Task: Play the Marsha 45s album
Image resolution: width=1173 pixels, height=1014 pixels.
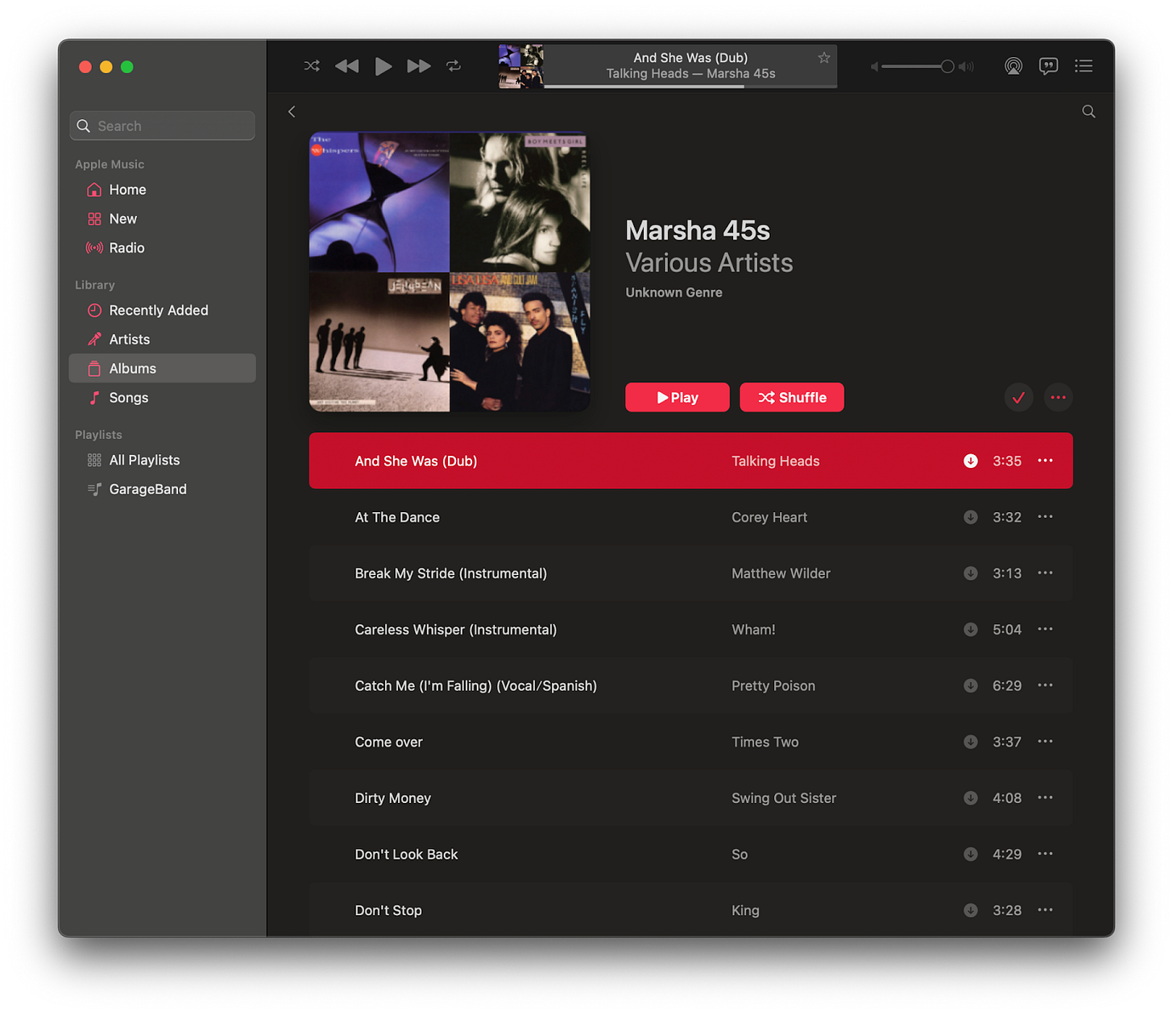Action: [678, 397]
